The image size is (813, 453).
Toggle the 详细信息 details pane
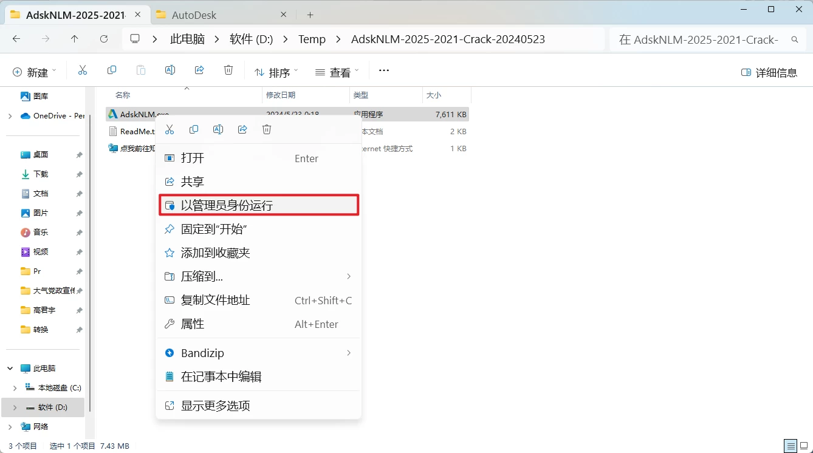(769, 72)
